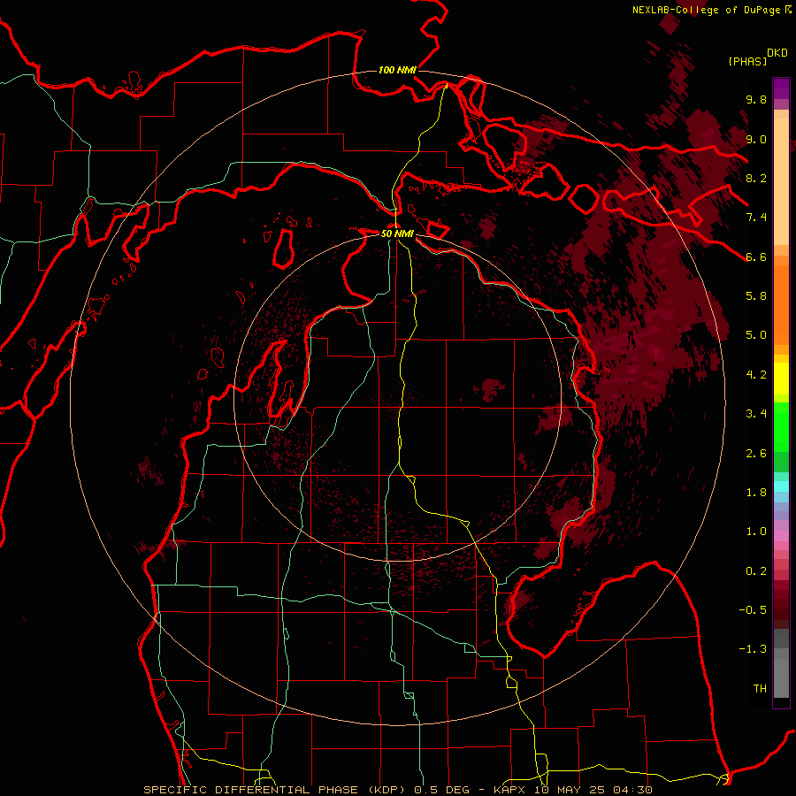Select the -0.5 scale value

[753, 610]
